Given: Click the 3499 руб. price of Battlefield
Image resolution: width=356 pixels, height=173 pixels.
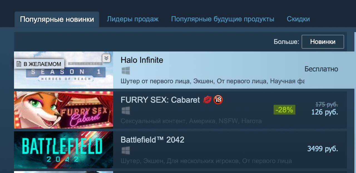Looking at the screenshot, I should 323,149.
